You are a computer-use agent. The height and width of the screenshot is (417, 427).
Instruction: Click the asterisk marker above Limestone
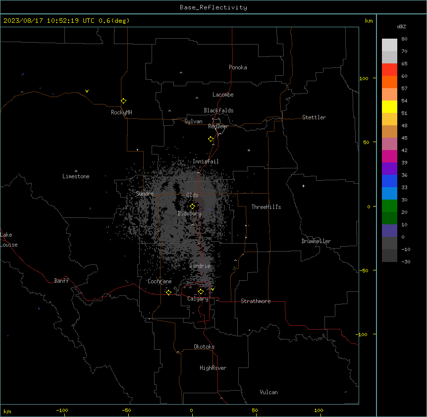(x=76, y=171)
